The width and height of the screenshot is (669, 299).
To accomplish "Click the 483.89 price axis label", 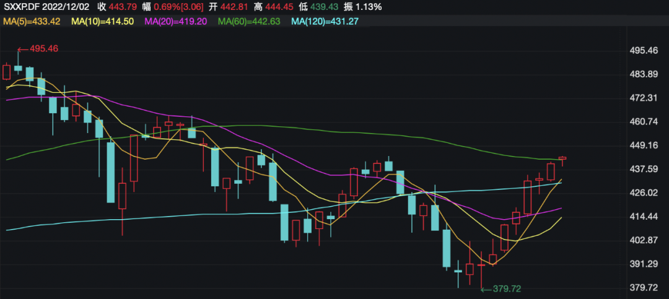I will (x=644, y=75).
